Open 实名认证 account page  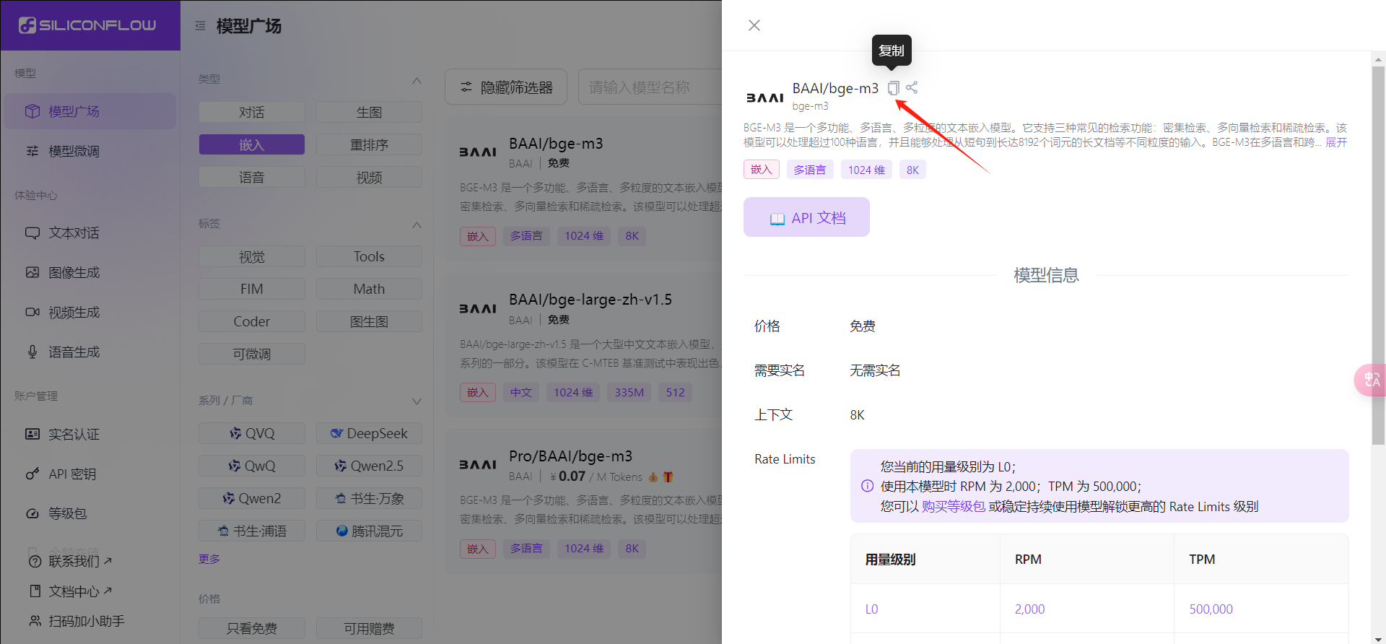coord(74,435)
